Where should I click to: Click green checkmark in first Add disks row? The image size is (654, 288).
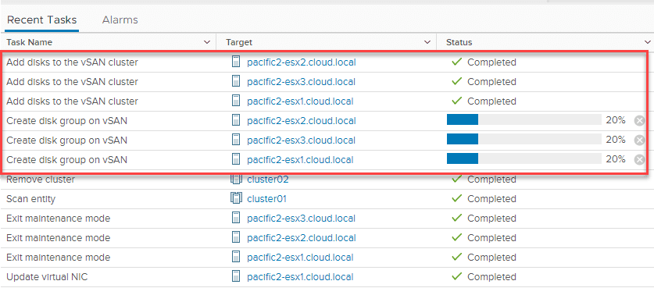(x=457, y=62)
